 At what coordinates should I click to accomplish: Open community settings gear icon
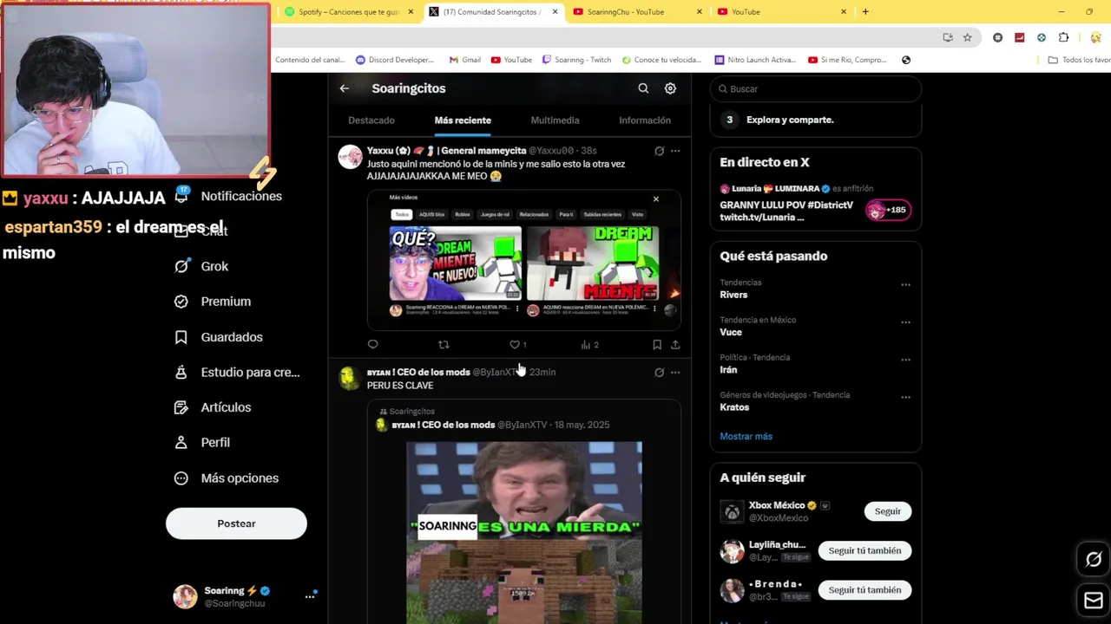coord(670,88)
